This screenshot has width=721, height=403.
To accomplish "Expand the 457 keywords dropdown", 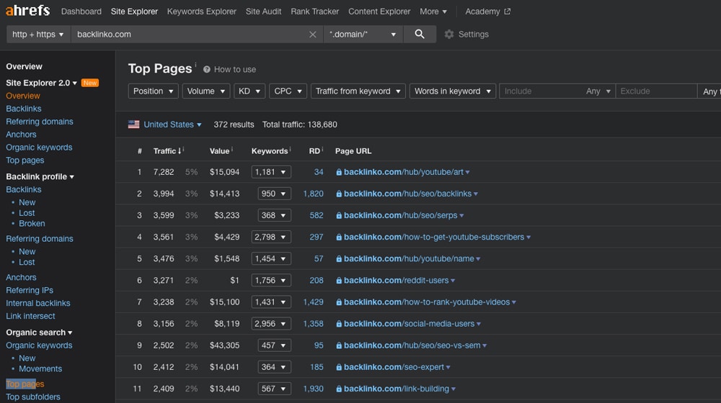I will (x=274, y=345).
